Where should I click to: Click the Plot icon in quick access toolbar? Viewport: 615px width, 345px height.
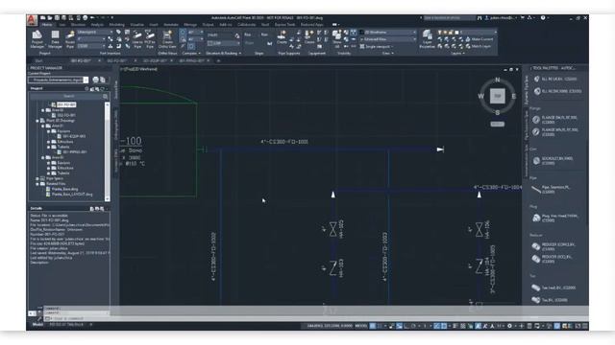[x=86, y=17]
